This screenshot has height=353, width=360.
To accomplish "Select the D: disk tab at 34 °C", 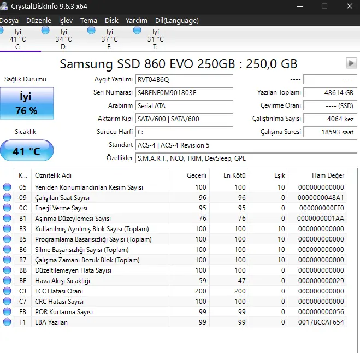I will click(x=63, y=39).
